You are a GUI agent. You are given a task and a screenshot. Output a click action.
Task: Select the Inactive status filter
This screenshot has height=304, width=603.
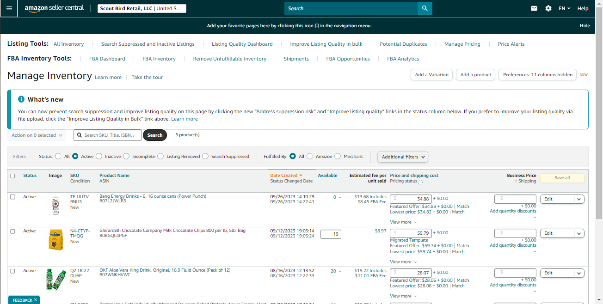coord(99,157)
